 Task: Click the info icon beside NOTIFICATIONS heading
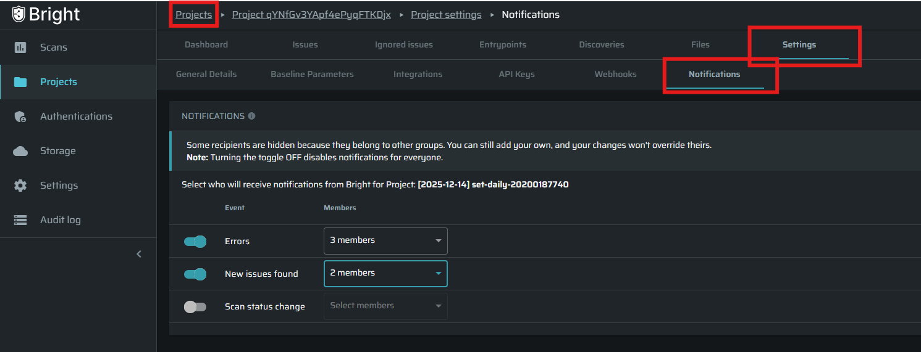251,116
